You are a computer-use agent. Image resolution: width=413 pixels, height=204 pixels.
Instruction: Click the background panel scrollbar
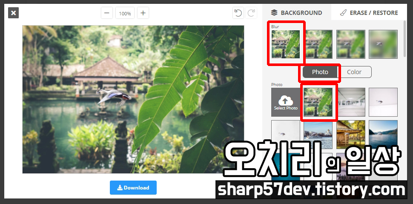(405, 38)
